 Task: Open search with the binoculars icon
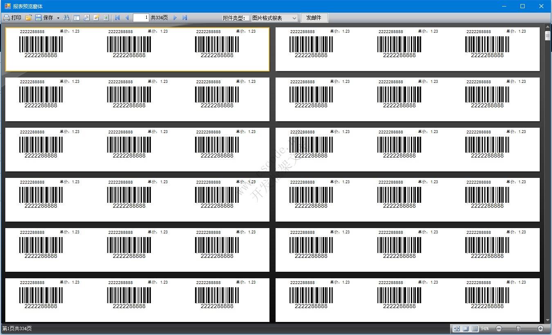66,18
